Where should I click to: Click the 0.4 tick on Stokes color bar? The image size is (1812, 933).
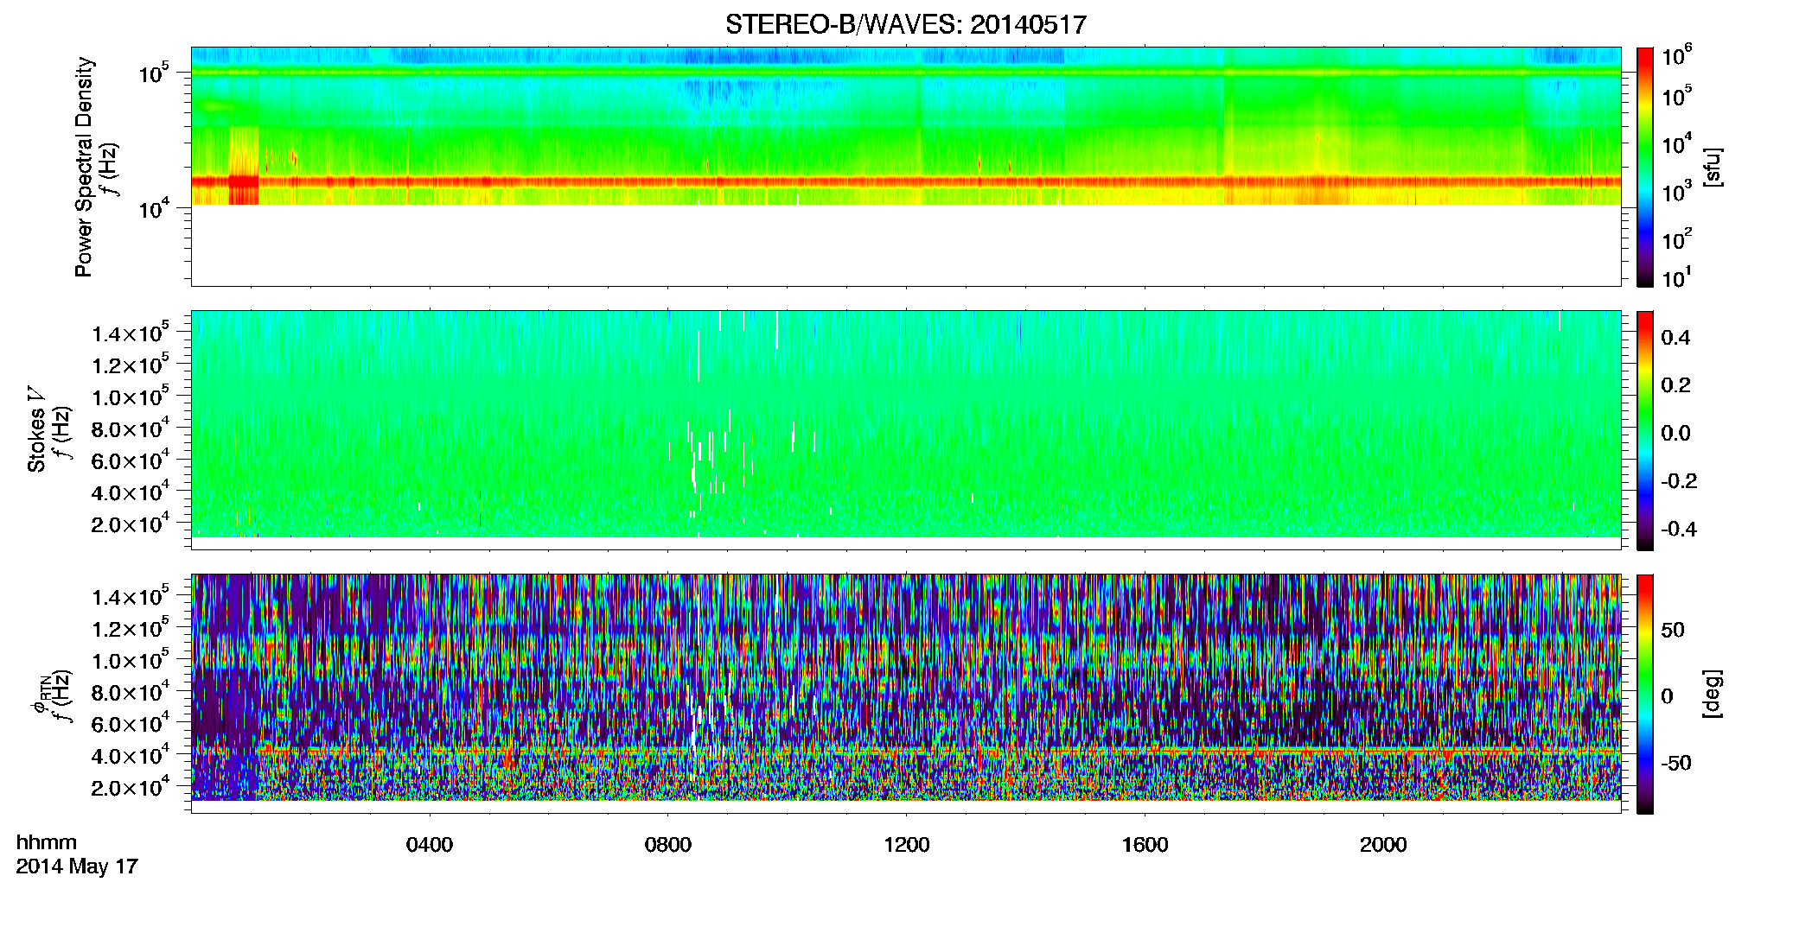[x=1675, y=338]
